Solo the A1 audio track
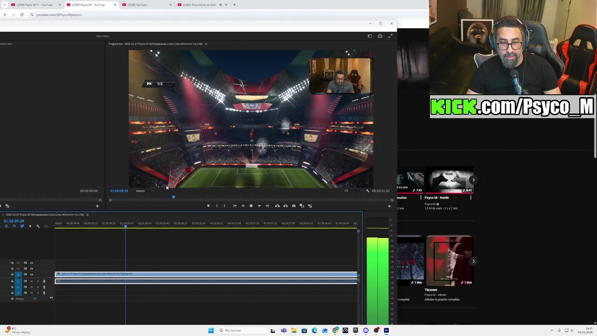Image resolution: width=597 pixels, height=336 pixels. 38,281
